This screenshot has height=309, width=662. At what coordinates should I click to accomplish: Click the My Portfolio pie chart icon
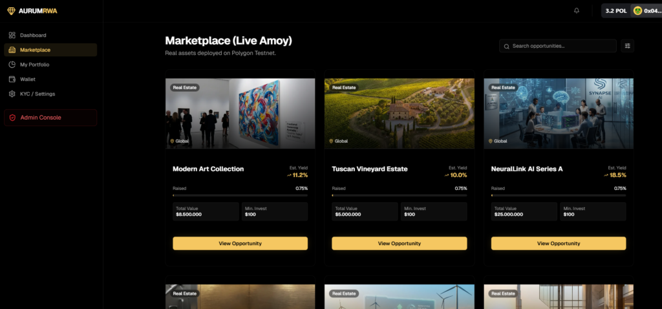[12, 65]
